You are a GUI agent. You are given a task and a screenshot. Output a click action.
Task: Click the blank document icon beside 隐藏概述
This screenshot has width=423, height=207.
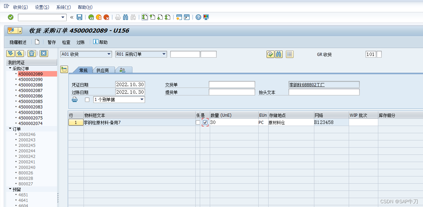(x=37, y=42)
